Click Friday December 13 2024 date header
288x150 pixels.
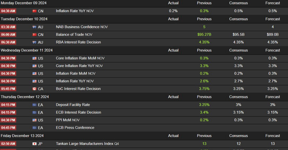point(22,136)
